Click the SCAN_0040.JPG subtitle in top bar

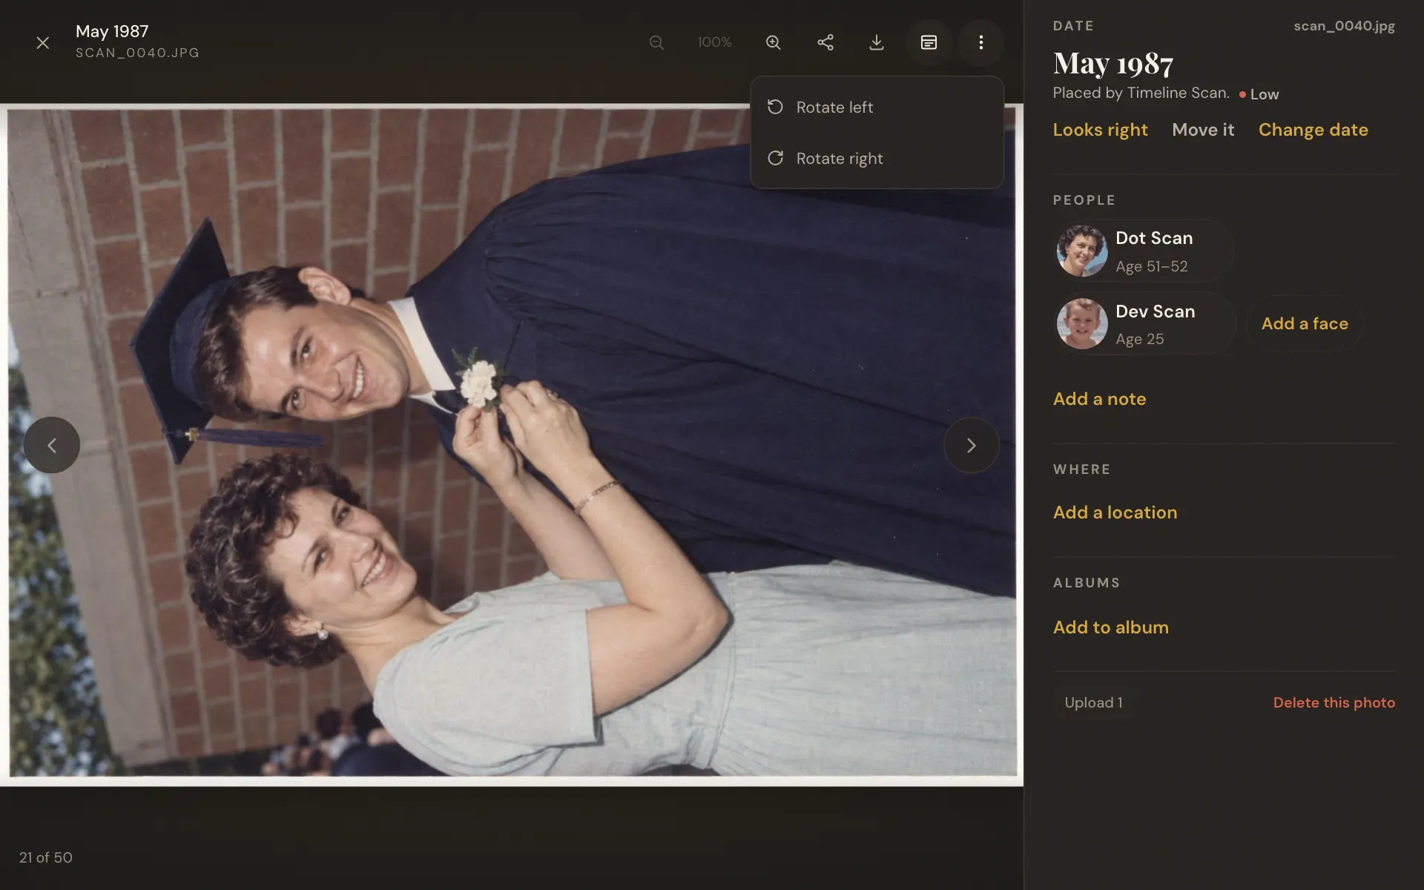(137, 53)
